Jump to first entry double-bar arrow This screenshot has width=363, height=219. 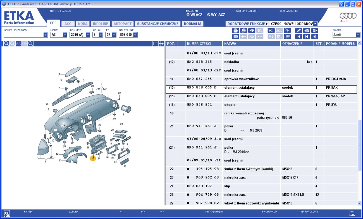pos(298,37)
